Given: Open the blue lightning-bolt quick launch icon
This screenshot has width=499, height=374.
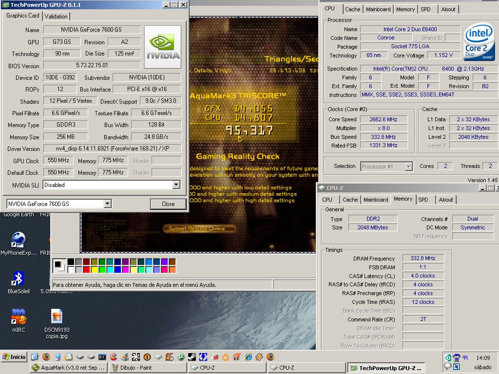Looking at the screenshot, I should click(x=203, y=357).
